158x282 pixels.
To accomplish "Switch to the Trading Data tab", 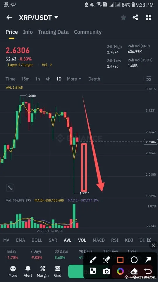I will point(53,32).
